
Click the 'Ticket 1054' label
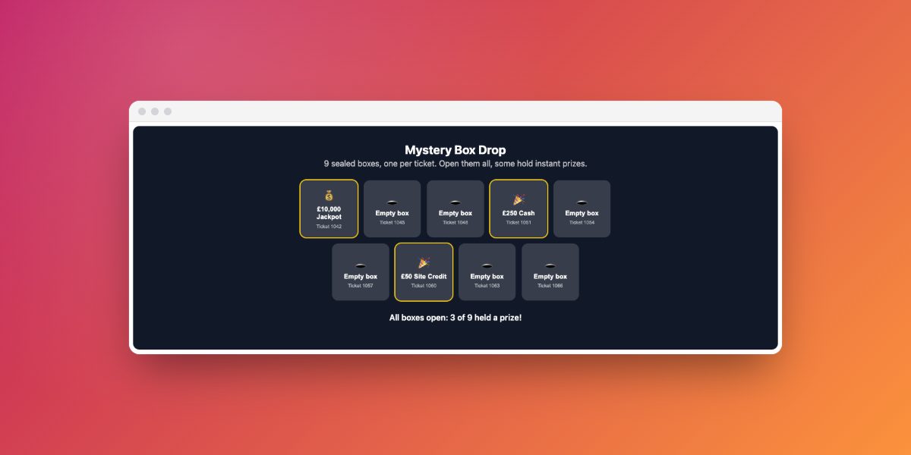(582, 222)
